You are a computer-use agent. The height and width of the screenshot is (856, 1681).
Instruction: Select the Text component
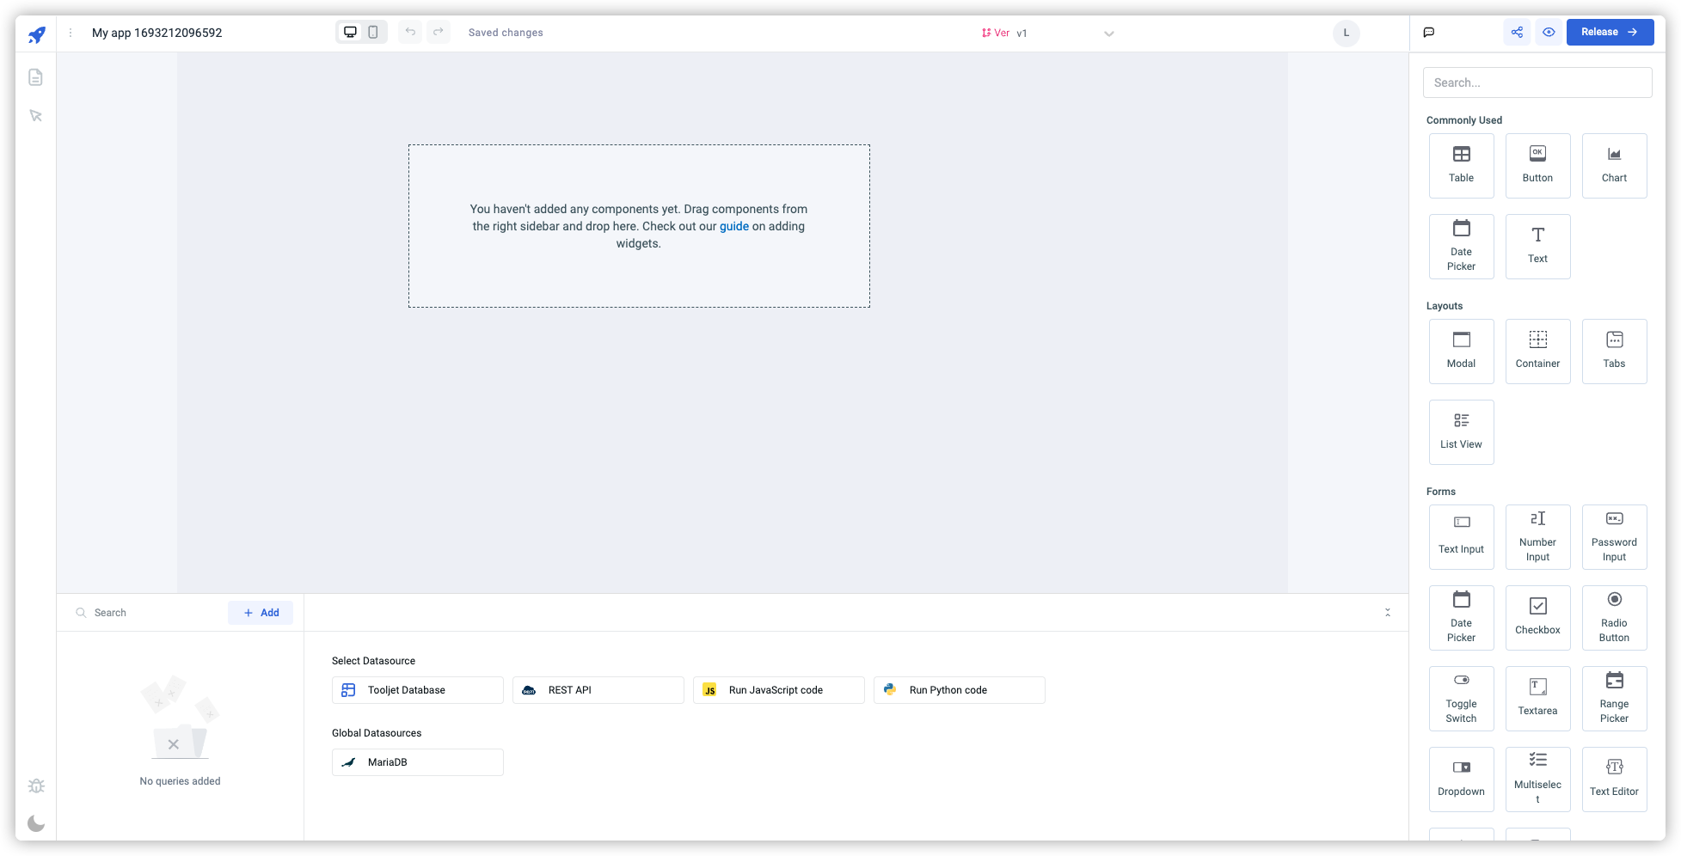(x=1537, y=246)
